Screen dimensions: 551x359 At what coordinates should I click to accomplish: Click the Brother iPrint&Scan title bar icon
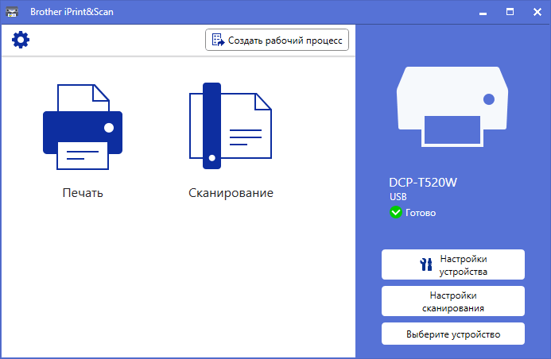click(12, 12)
